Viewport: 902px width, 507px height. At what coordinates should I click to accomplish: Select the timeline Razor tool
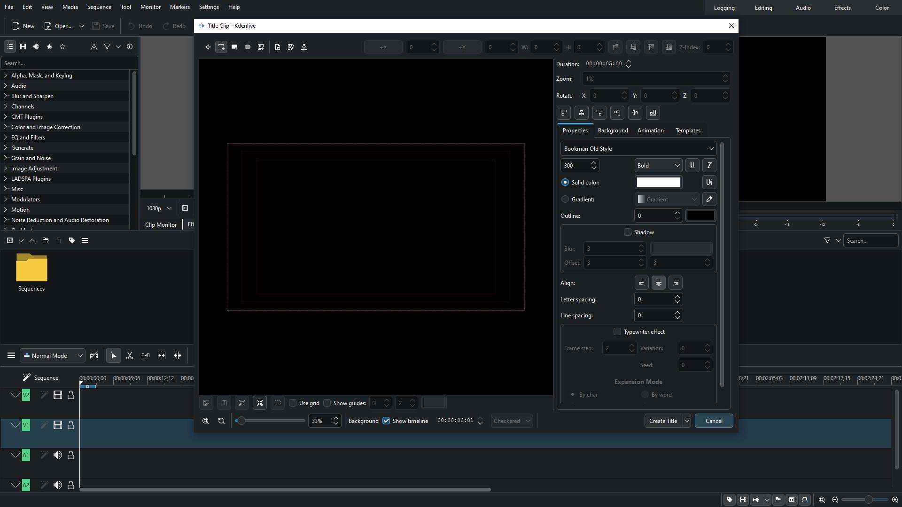point(130,356)
